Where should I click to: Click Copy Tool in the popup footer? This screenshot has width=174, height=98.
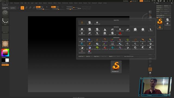click(x=97, y=56)
